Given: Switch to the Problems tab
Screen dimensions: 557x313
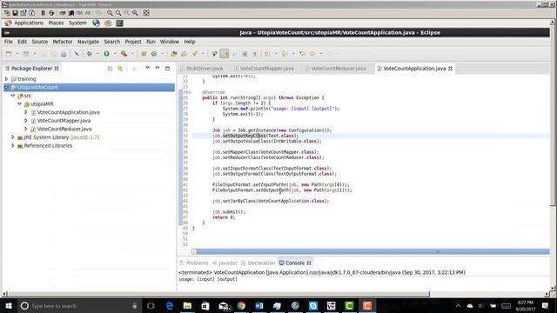Looking at the screenshot, I should pyautogui.click(x=194, y=263).
